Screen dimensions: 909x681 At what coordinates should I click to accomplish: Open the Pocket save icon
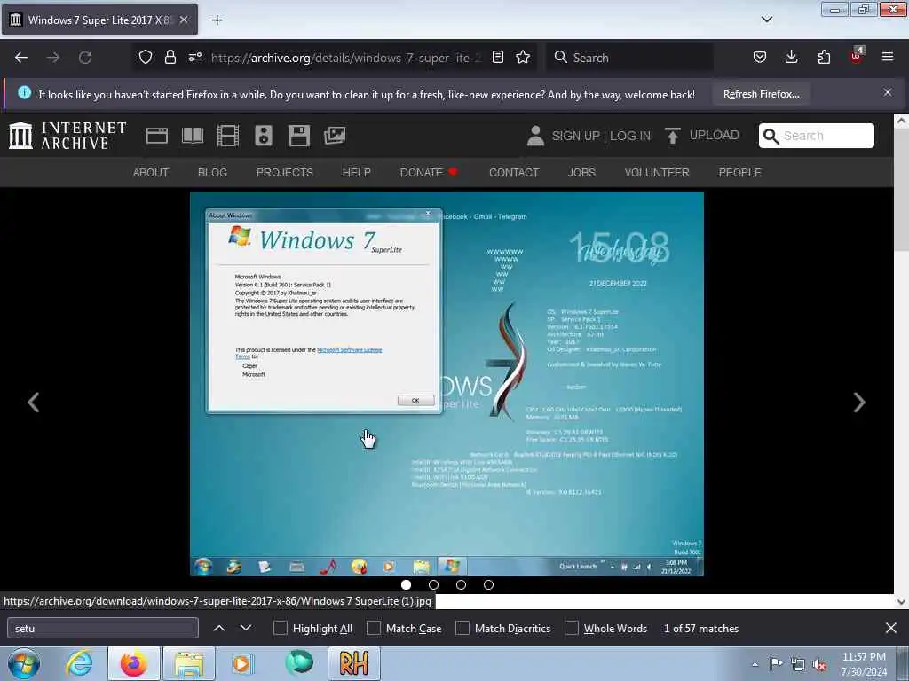(x=760, y=58)
